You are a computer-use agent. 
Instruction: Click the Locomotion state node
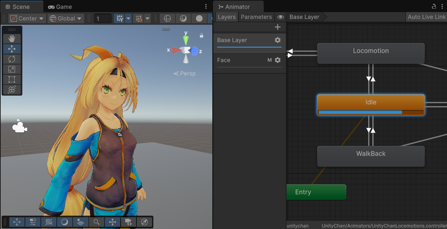tap(371, 53)
